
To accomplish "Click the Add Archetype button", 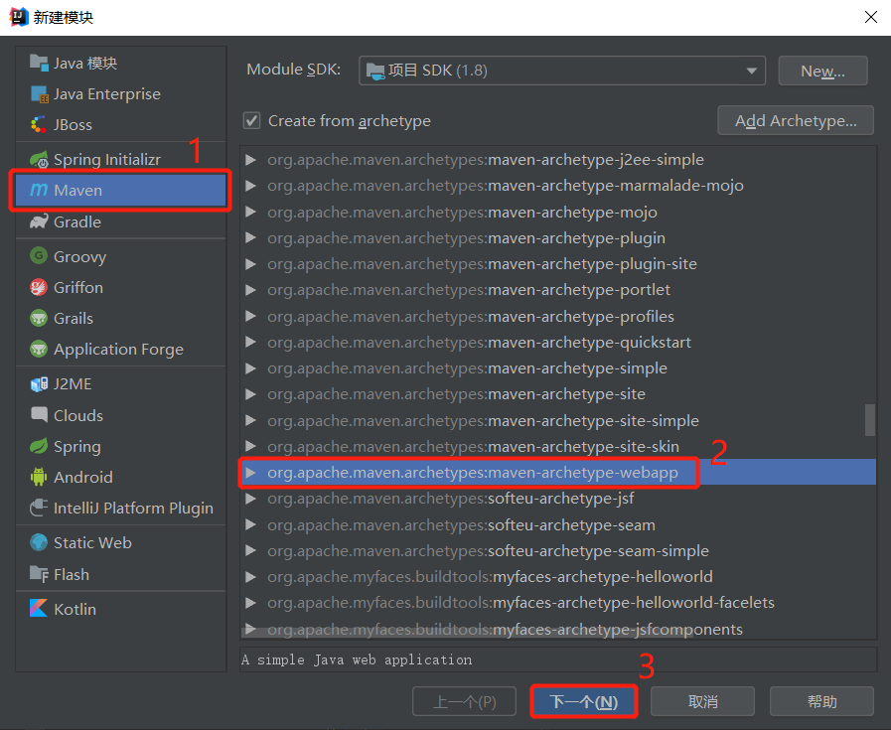I will click(x=795, y=120).
